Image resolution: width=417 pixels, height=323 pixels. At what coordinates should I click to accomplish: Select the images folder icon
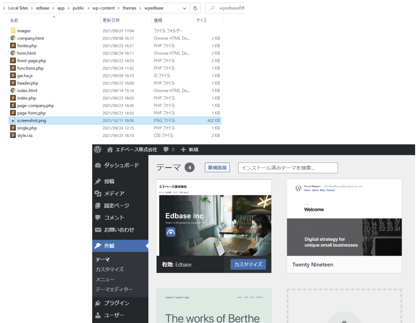tap(13, 31)
